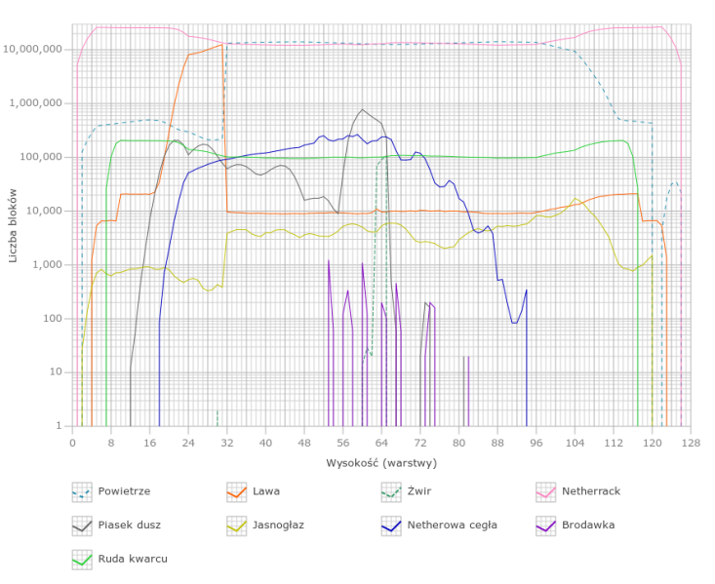Screen dimensions: 715x584
Task: Click the Powietrze legend line icon
Action: pos(82,490)
